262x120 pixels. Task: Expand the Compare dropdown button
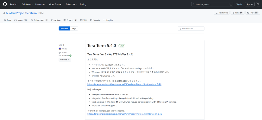pyautogui.click(x=65, y=60)
